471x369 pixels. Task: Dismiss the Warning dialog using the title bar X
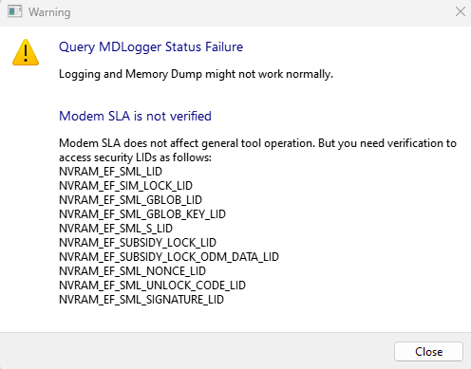(x=461, y=11)
